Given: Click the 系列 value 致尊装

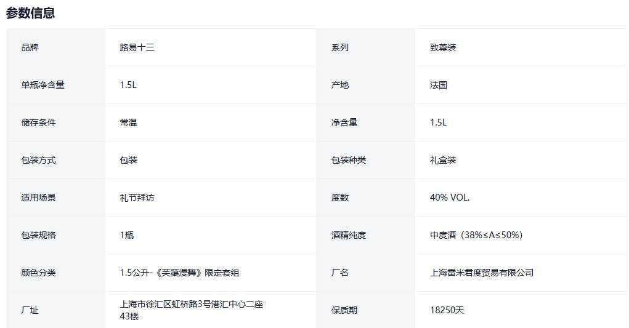Looking at the screenshot, I should click(x=443, y=47).
